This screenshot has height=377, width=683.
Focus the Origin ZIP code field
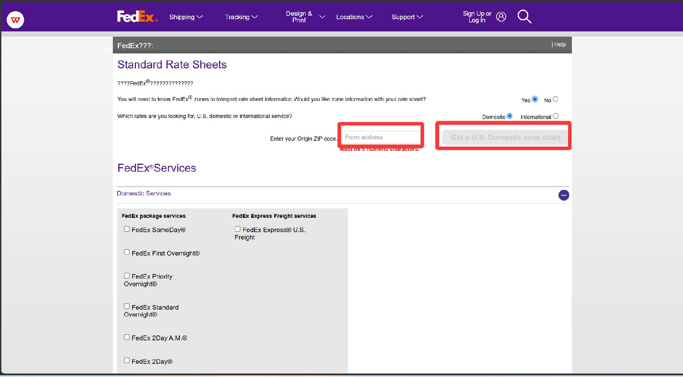coord(381,137)
